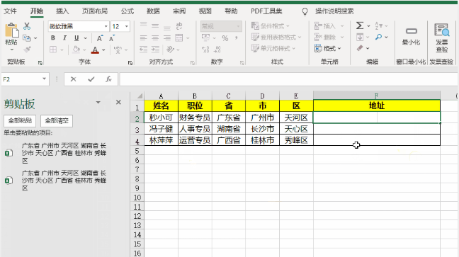Image resolution: width=459 pixels, height=257 pixels.
Task: Click Find and Select magnifier icon
Action: (x=378, y=37)
